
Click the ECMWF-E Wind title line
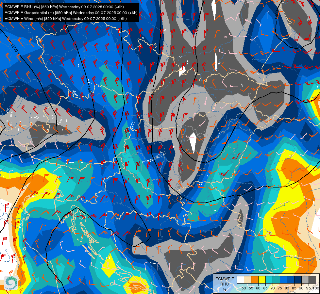[65, 19]
